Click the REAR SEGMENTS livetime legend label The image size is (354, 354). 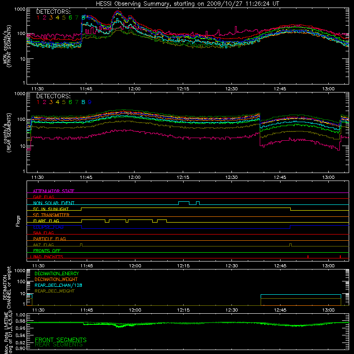59,345
